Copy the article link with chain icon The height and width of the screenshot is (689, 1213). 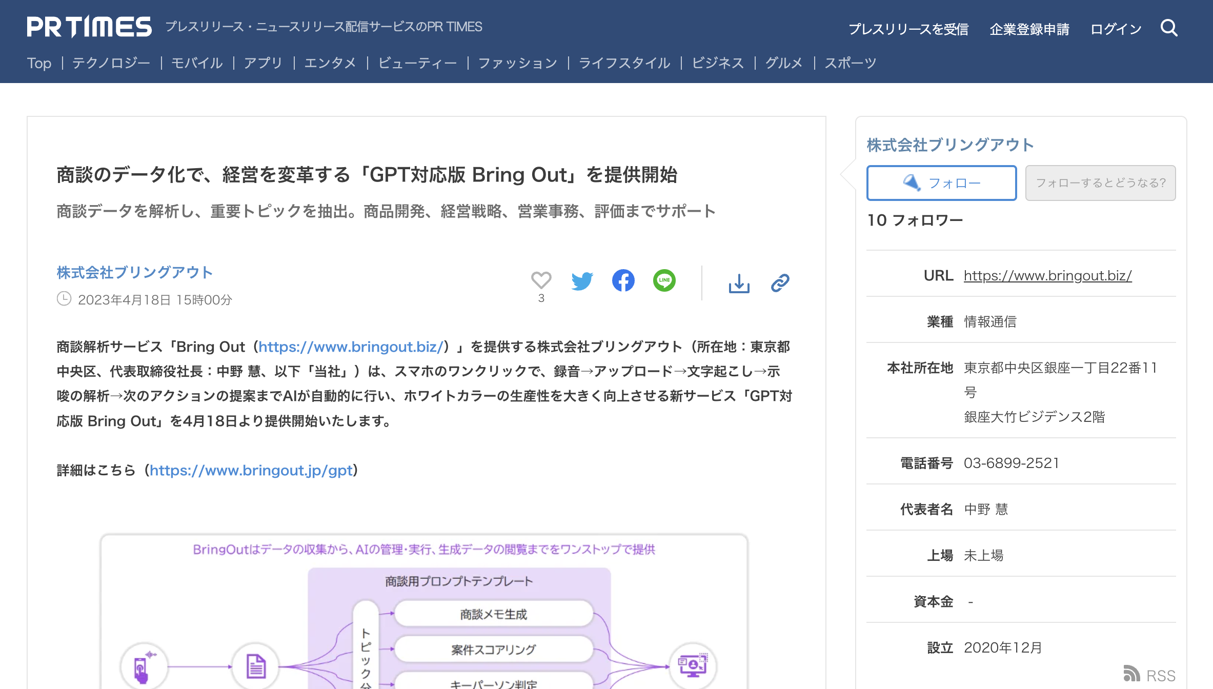point(780,282)
